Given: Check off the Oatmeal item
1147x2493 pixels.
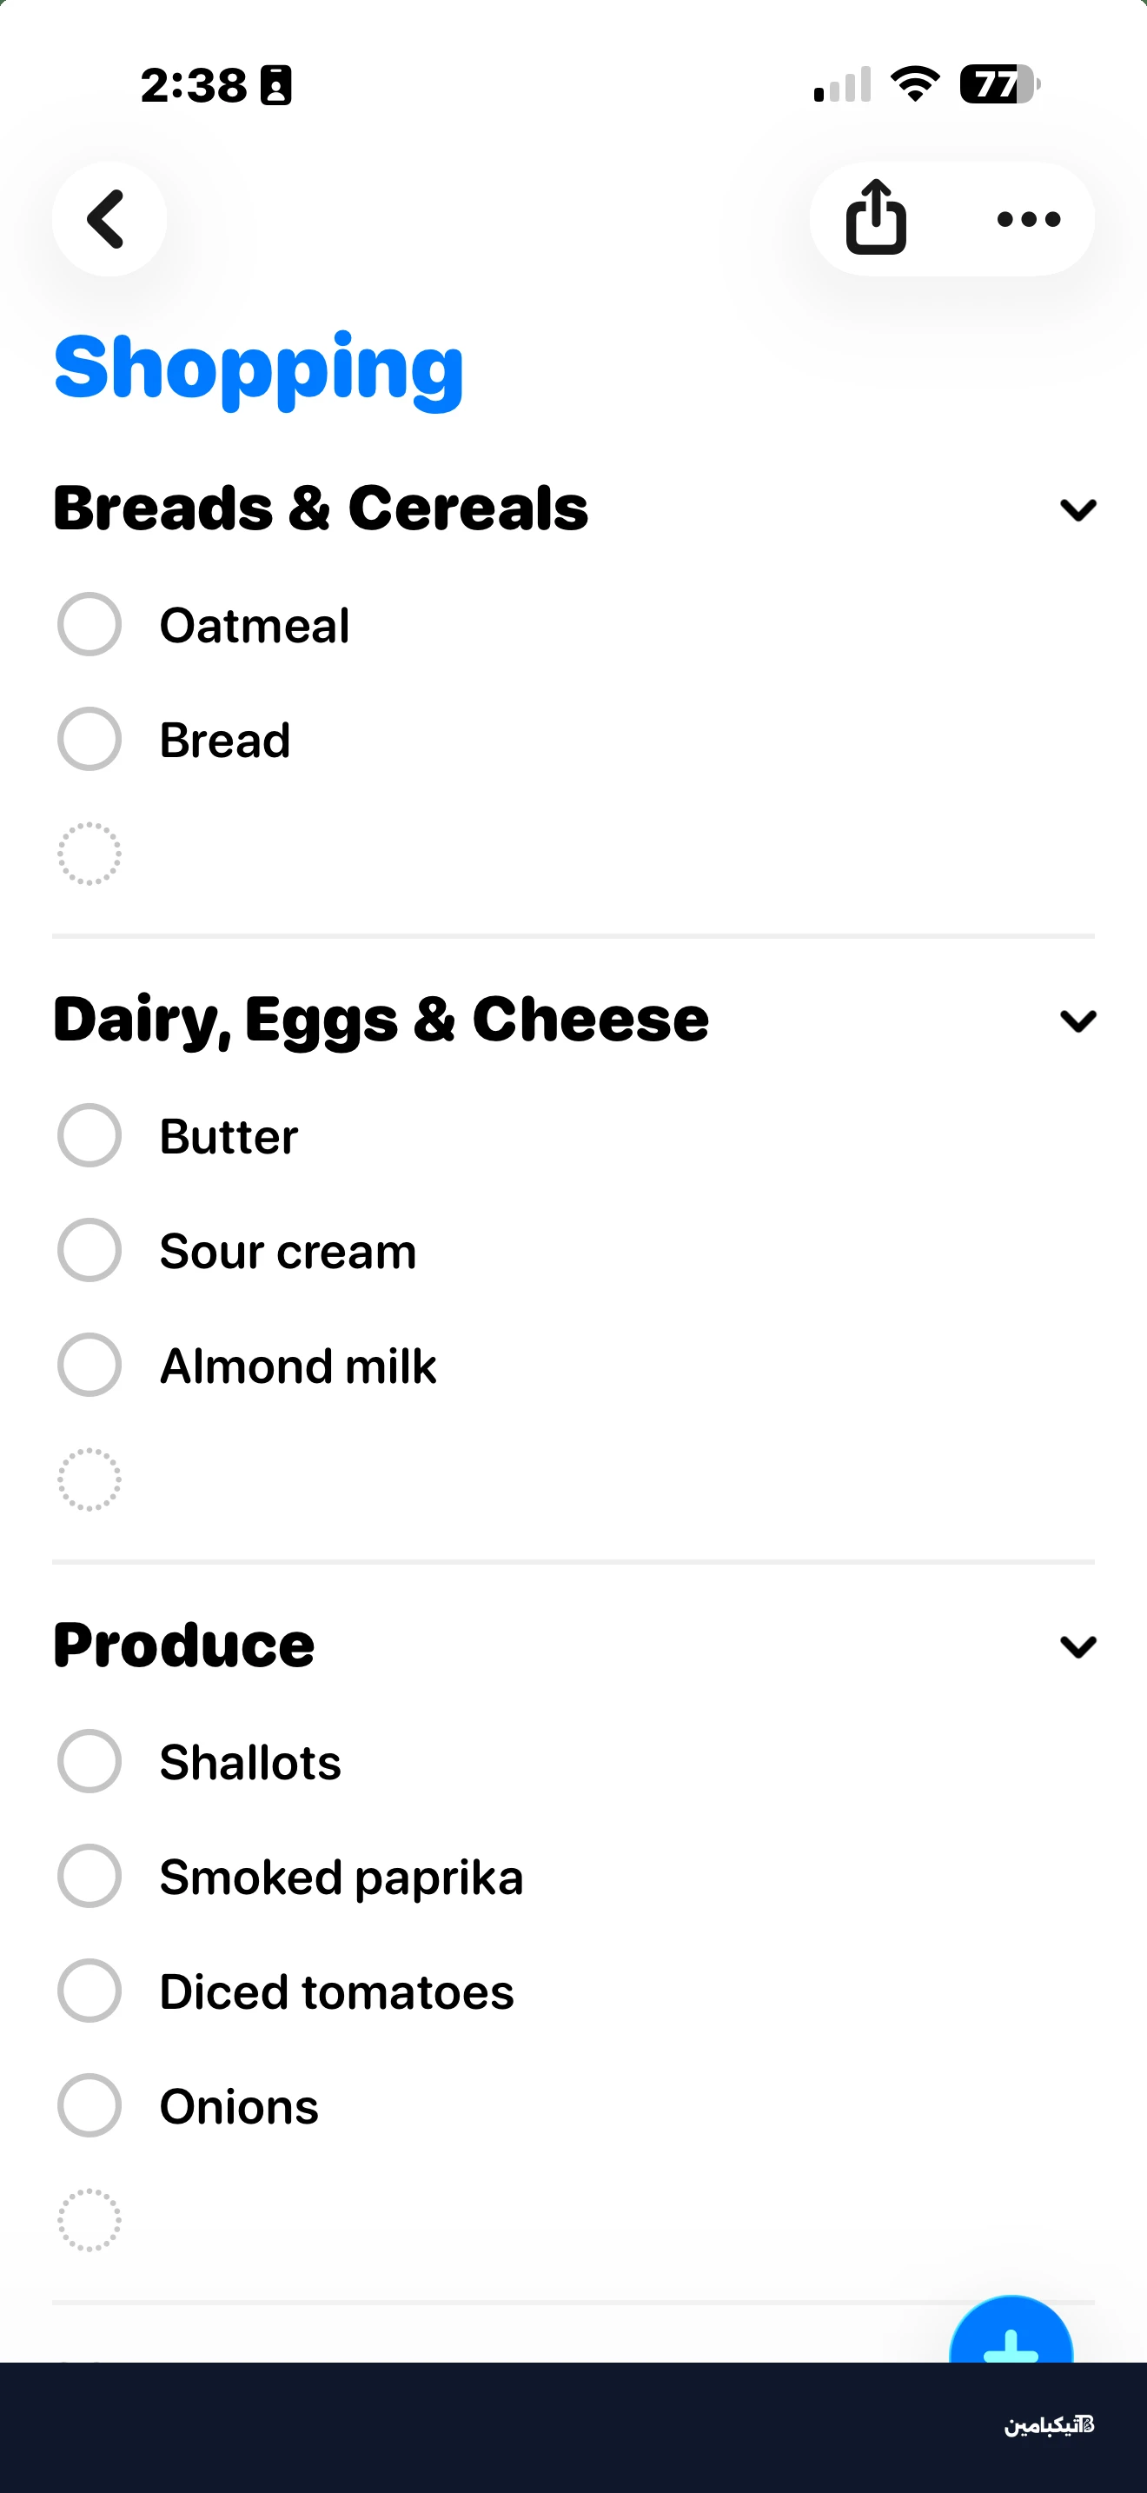Looking at the screenshot, I should pos(89,624).
